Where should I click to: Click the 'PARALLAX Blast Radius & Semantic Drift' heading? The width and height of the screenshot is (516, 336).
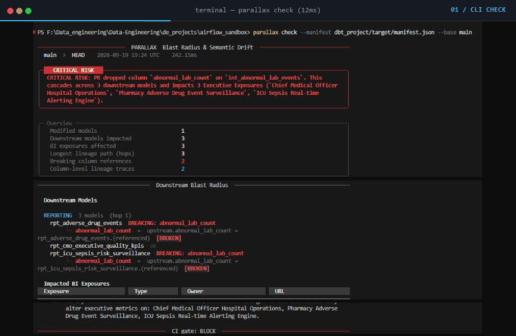click(x=192, y=47)
